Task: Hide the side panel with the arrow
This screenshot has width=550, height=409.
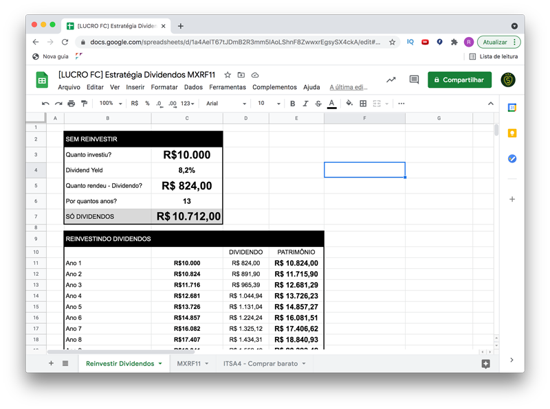Action: tap(511, 360)
